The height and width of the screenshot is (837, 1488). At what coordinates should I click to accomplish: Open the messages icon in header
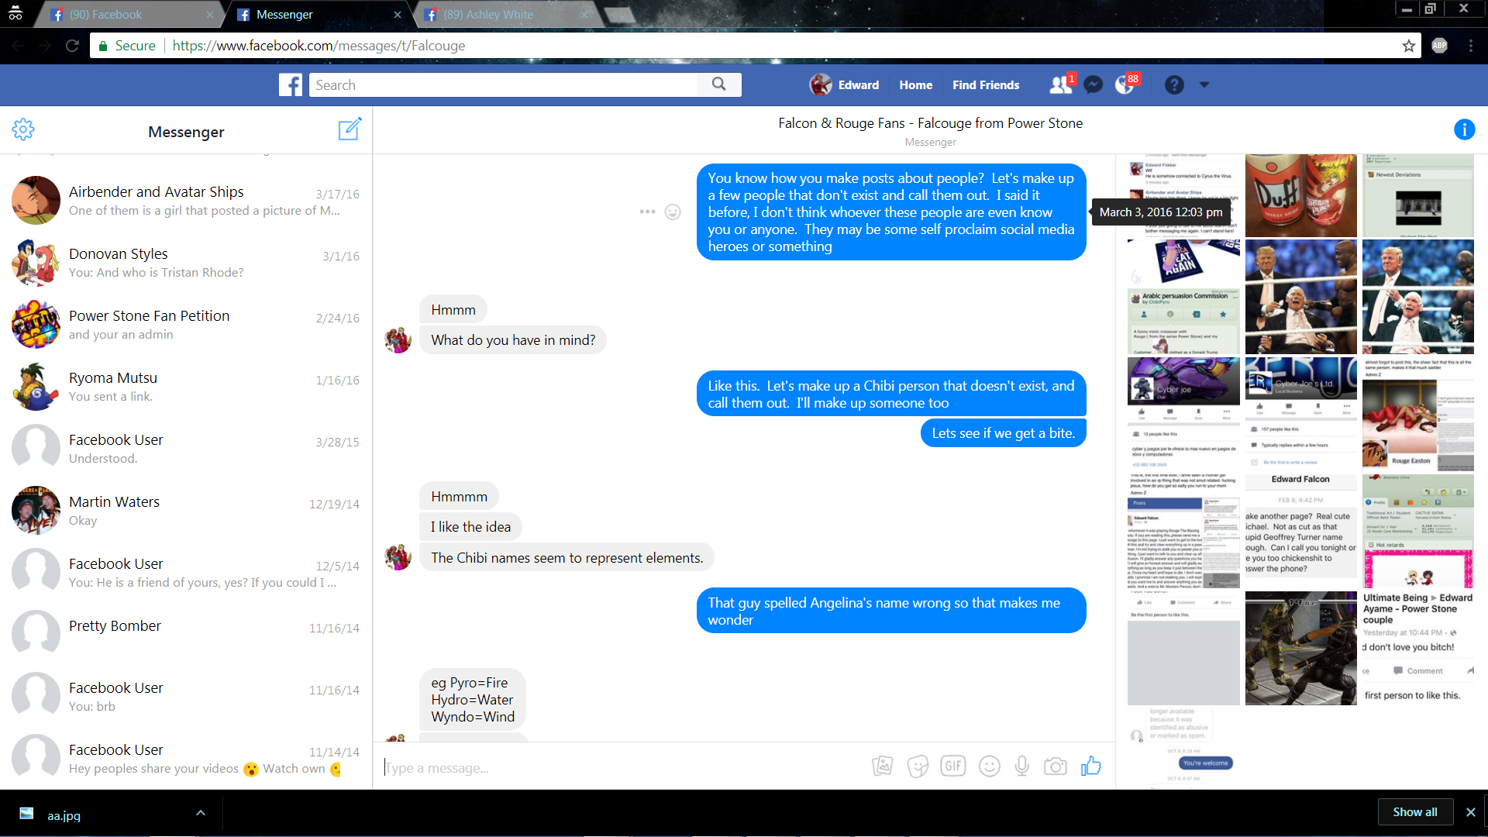click(x=1093, y=85)
